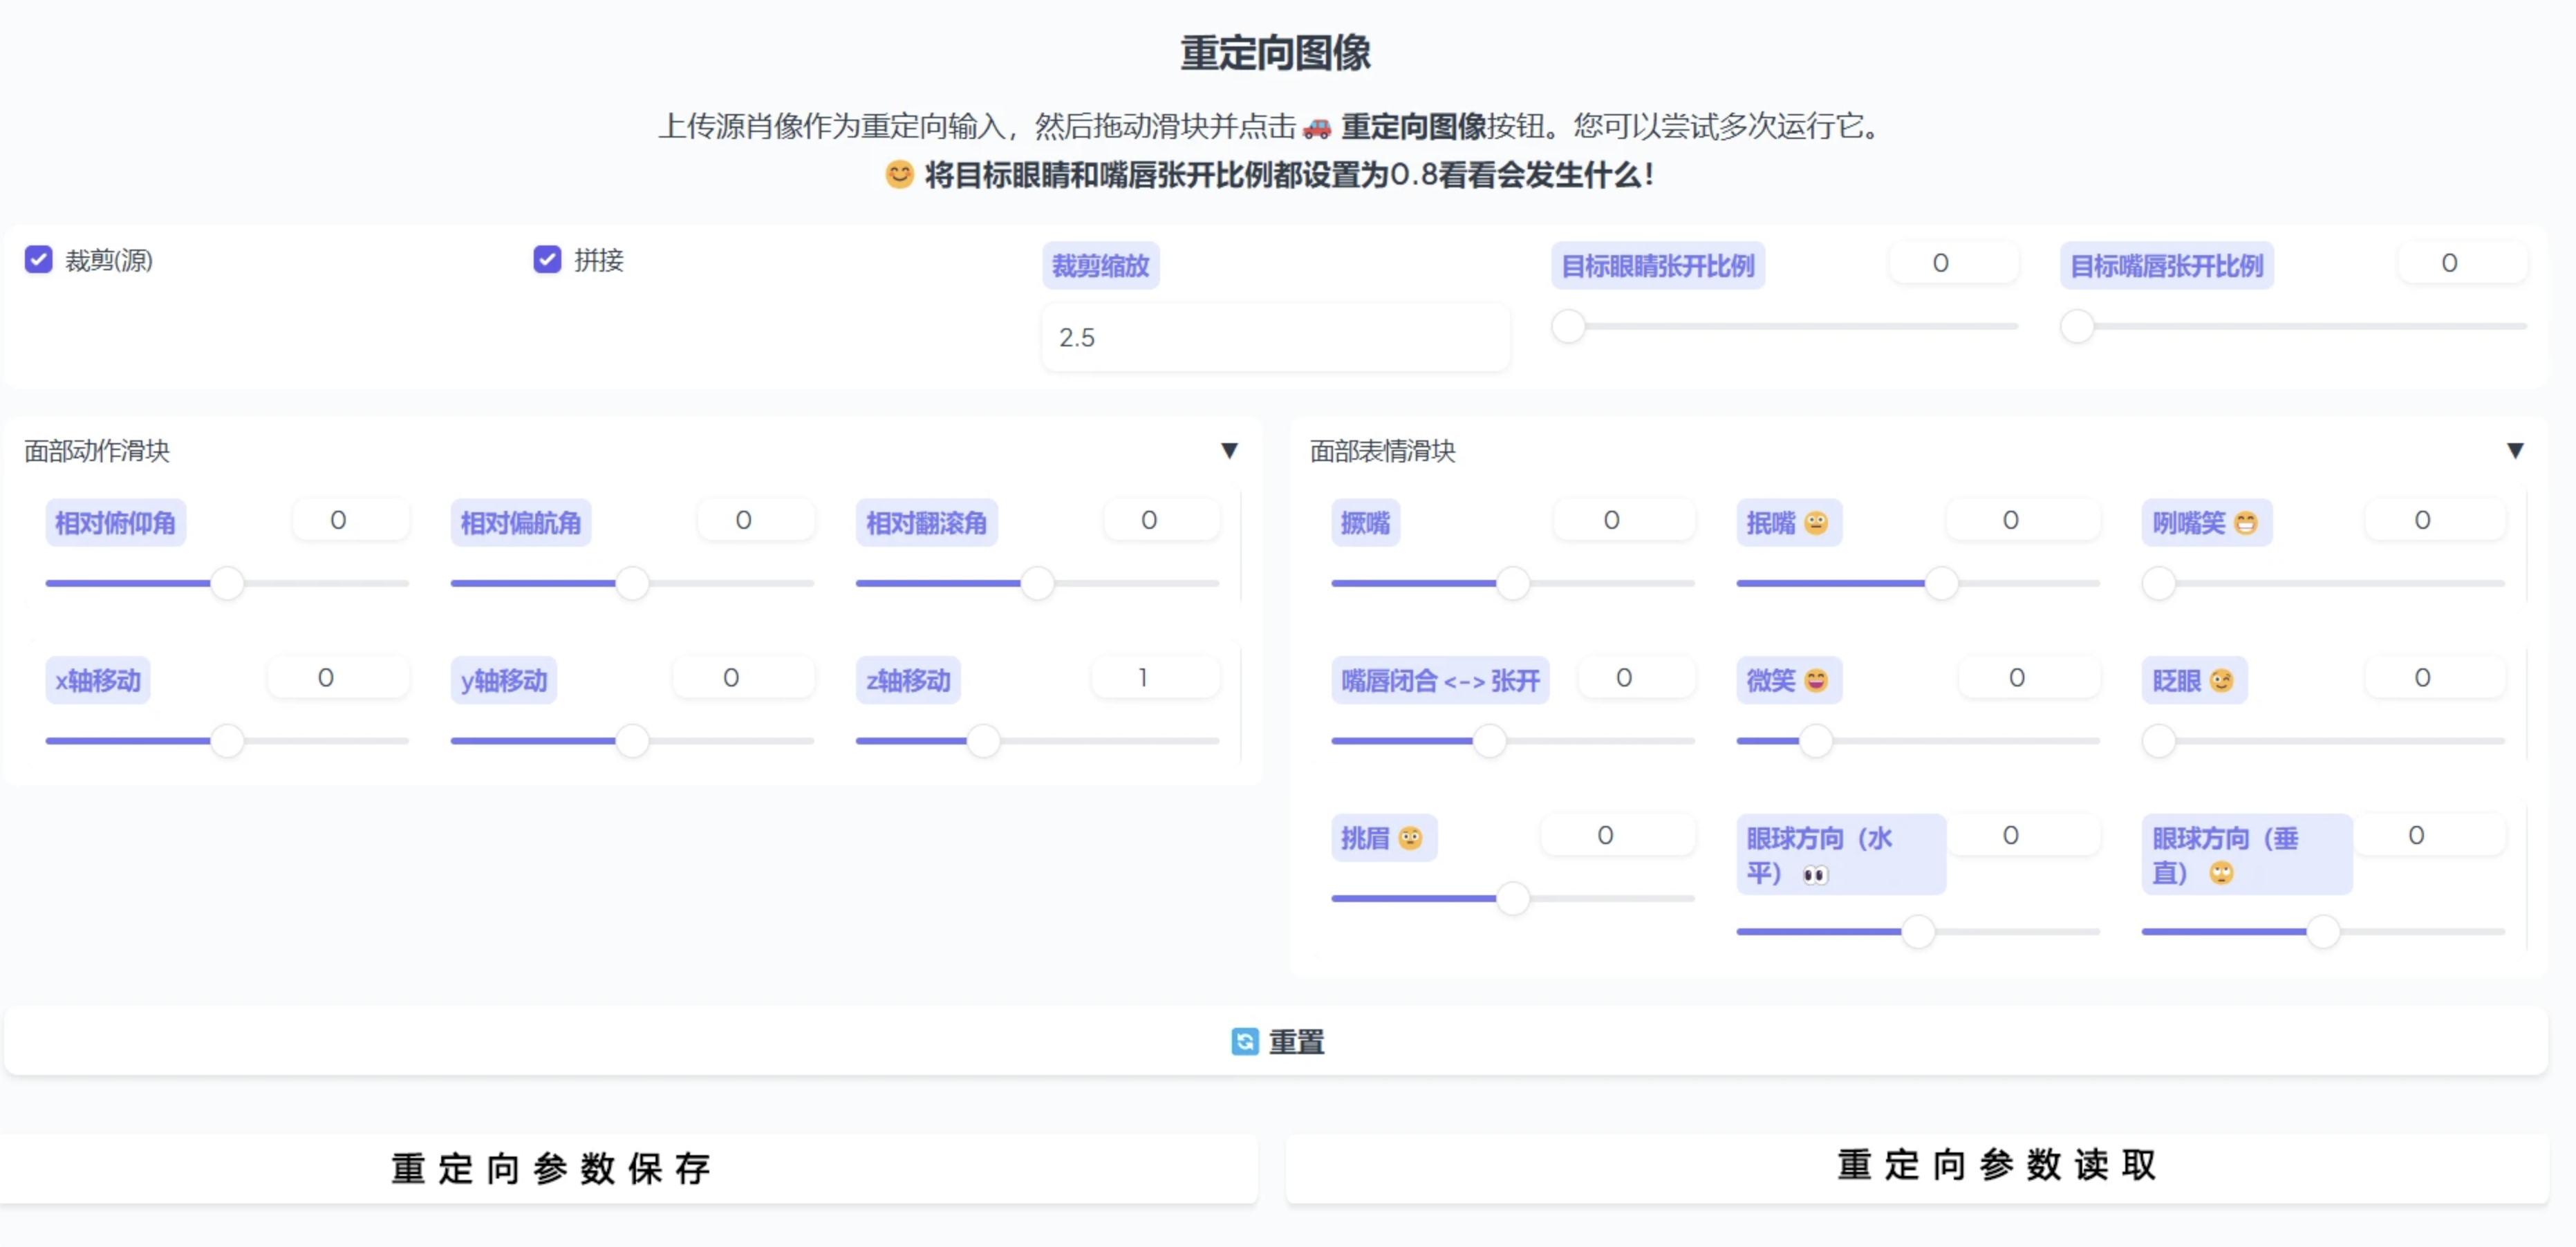Click the z轴移动 label

[x=908, y=681]
